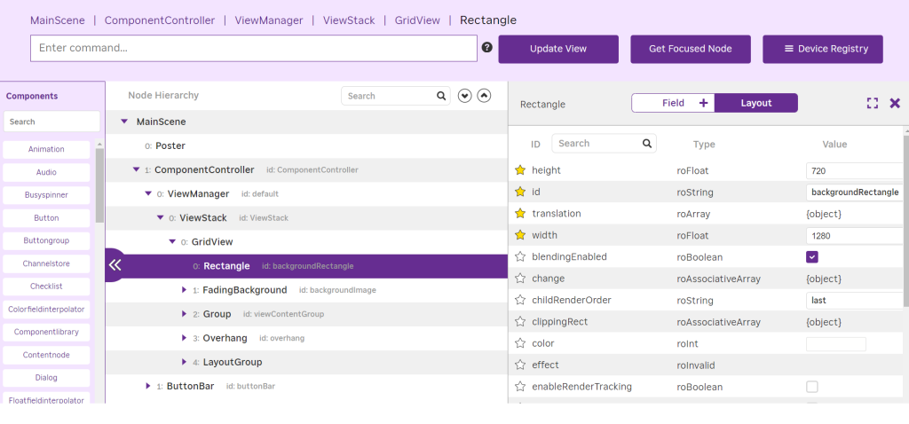This screenshot has width=909, height=424.
Task: Star the blendingEnabled field
Action: pos(520,256)
